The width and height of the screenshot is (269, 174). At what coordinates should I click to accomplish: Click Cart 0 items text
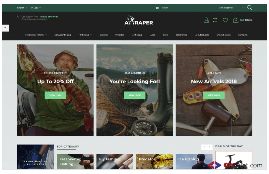coord(246,20)
